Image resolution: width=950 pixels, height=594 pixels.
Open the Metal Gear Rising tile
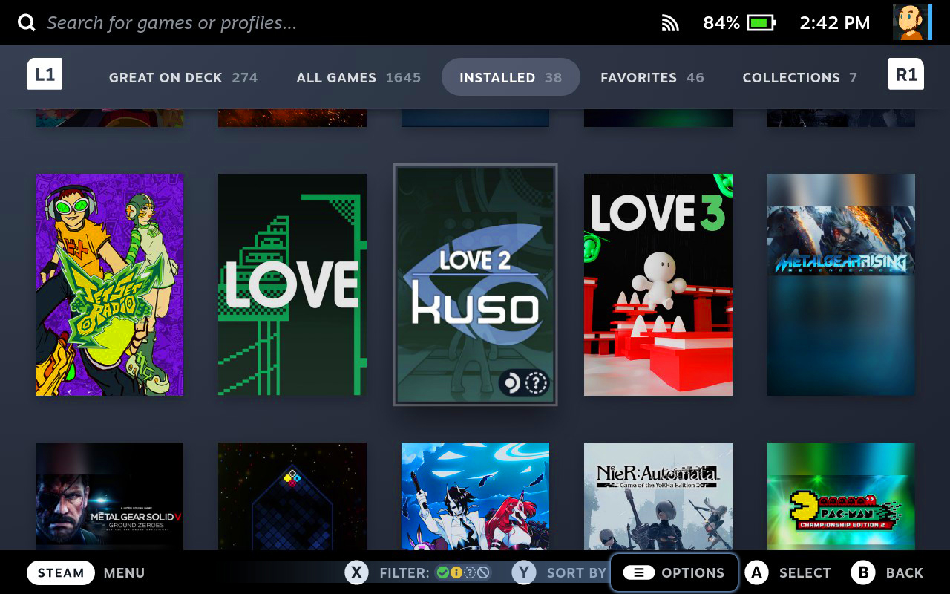point(841,284)
